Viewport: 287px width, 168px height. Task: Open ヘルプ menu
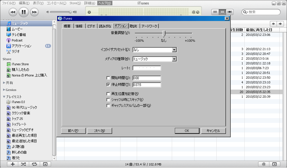pyautogui.click(x=105, y=3)
